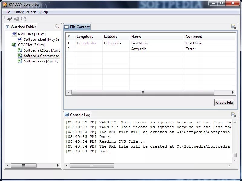The height and width of the screenshot is (181, 242).
Task: Click the last Done. log line
Action: [88, 151]
